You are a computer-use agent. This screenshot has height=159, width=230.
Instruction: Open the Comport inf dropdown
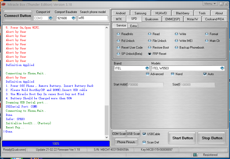51,18
